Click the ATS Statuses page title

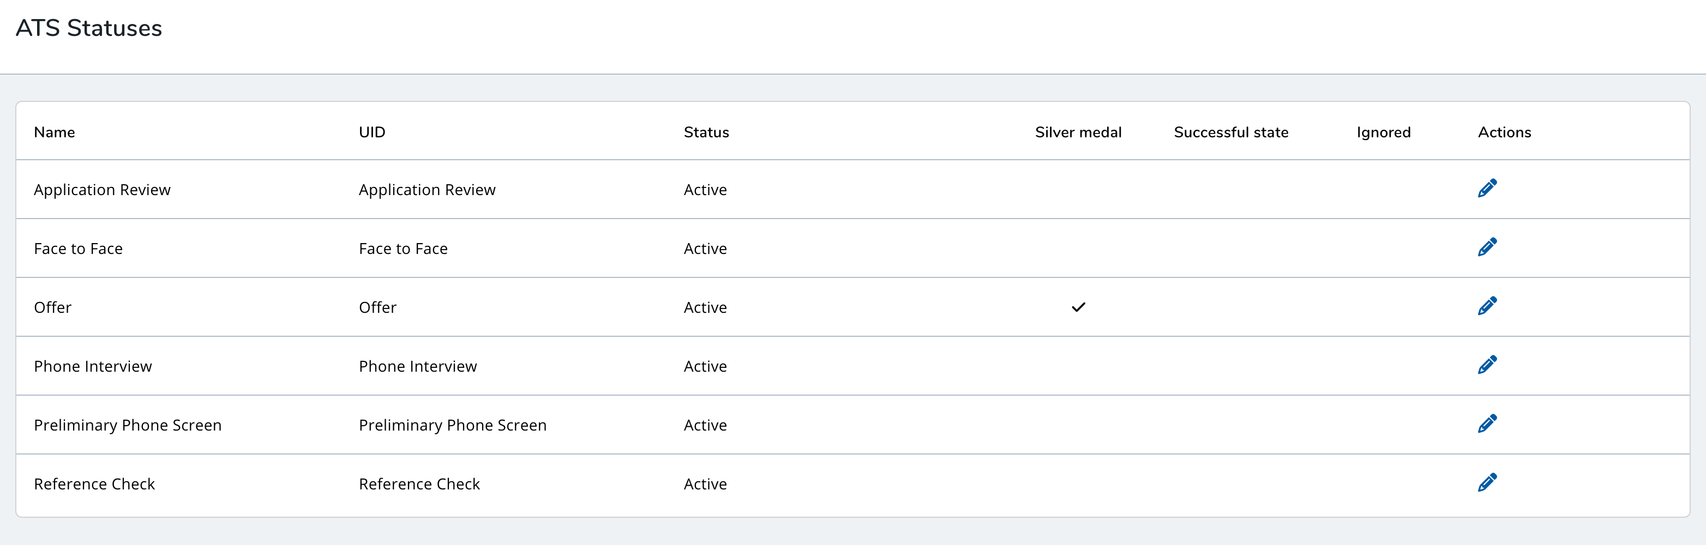[x=89, y=28]
